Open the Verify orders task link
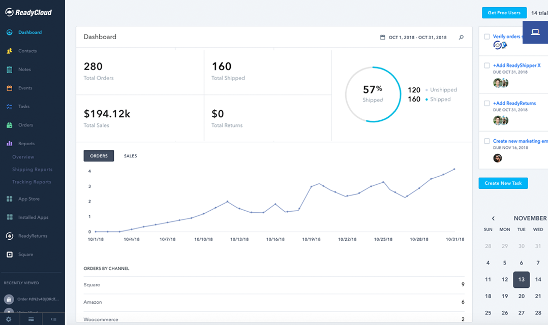 pyautogui.click(x=508, y=36)
